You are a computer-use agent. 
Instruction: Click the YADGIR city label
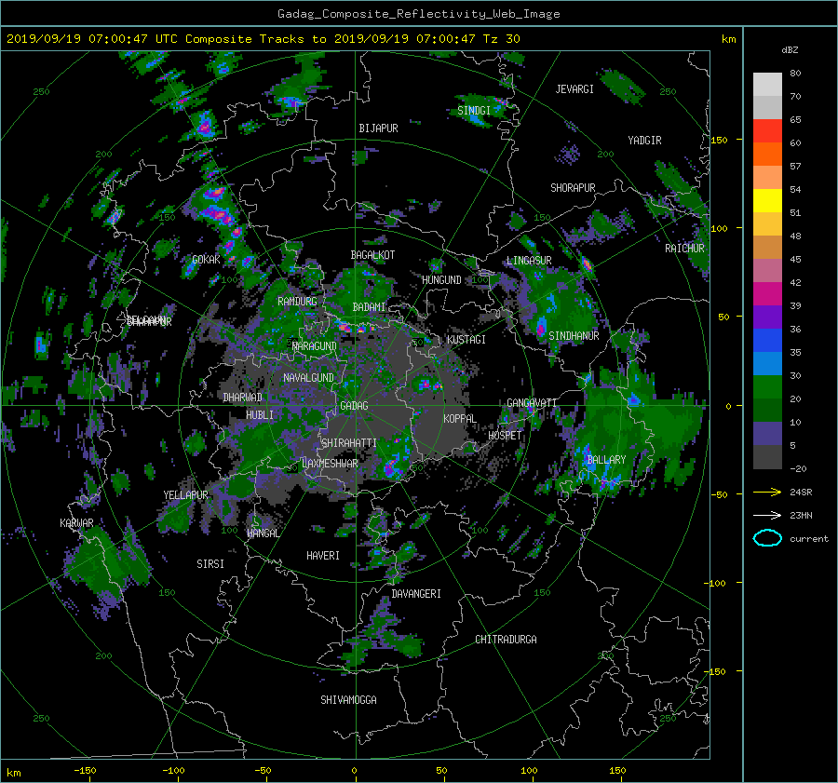click(x=644, y=140)
